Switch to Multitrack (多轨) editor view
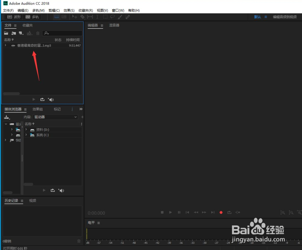This screenshot has width=302, height=250. pyautogui.click(x=32, y=17)
